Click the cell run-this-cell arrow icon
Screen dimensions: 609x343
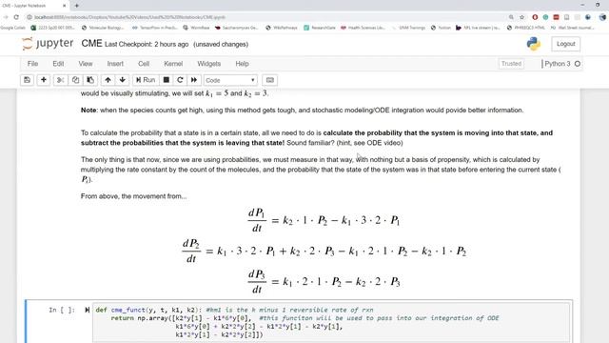click(x=87, y=310)
